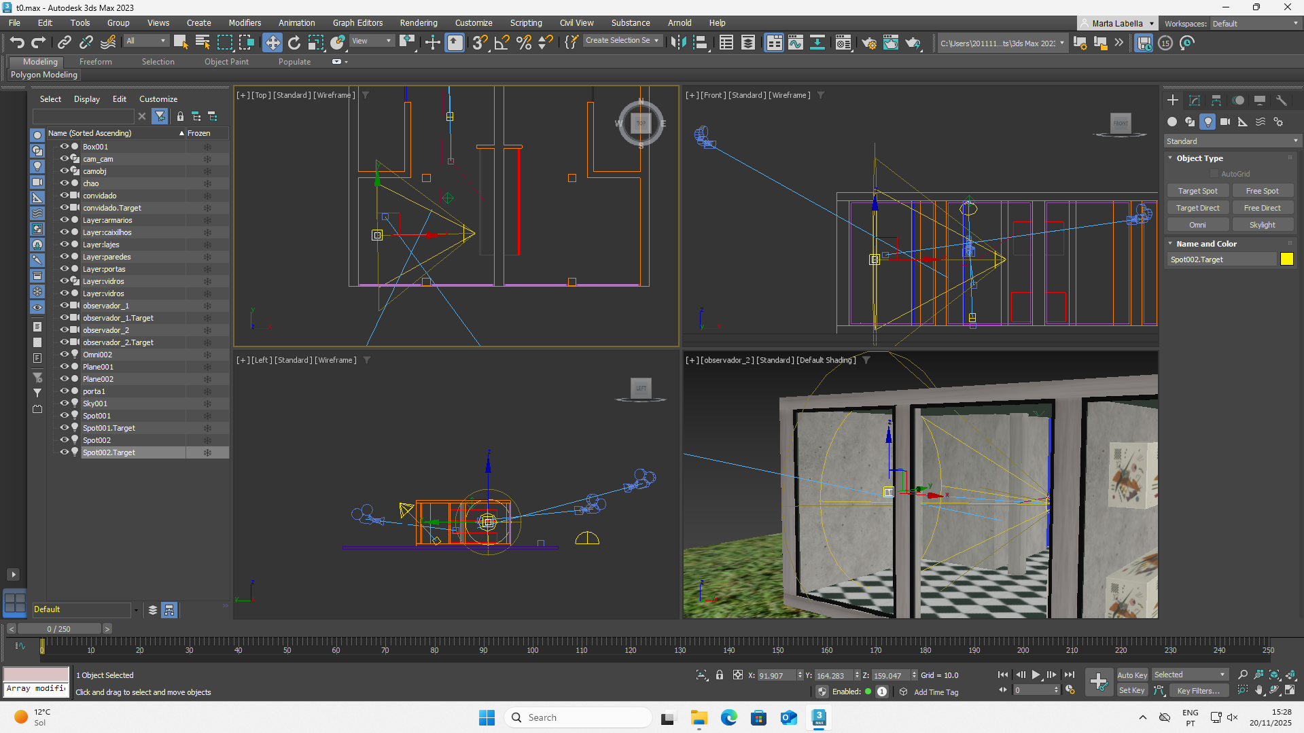Toggle Angle Snap in the toolbar

pyautogui.click(x=501, y=43)
